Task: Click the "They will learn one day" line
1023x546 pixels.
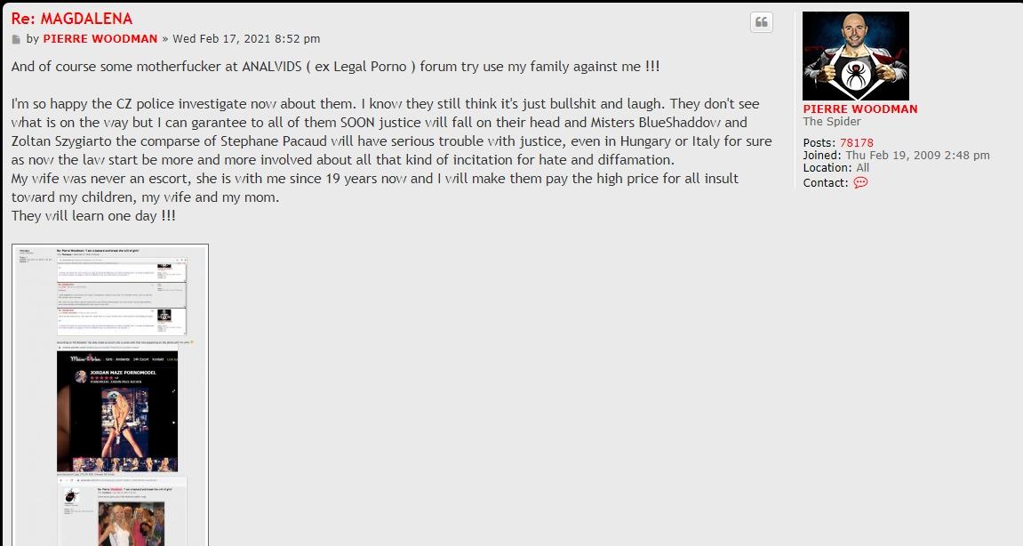Action: click(x=93, y=216)
